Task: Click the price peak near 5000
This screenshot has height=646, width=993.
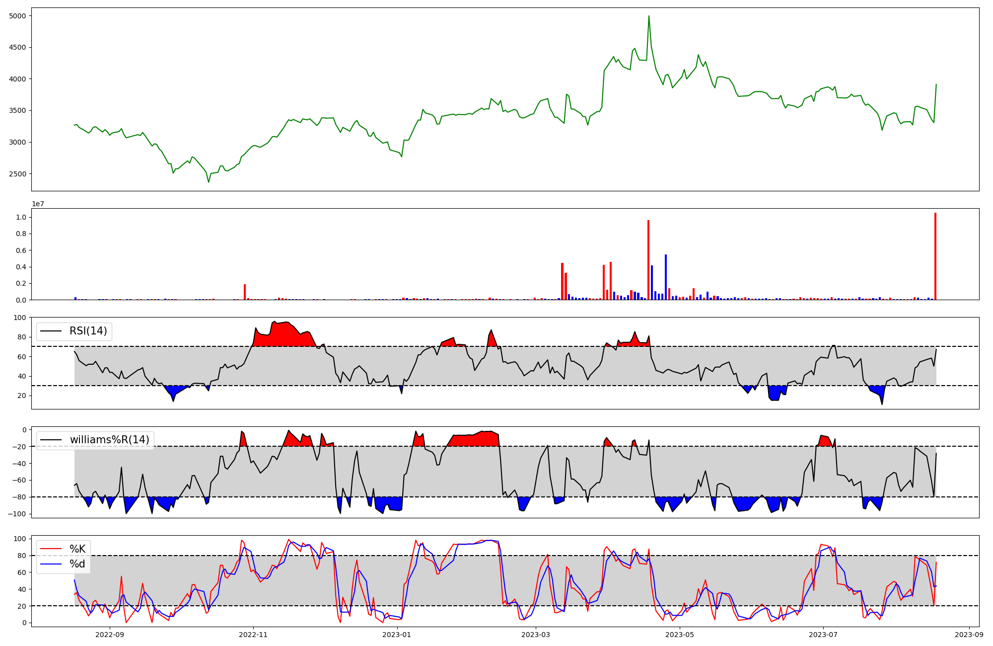Action: pyautogui.click(x=648, y=16)
